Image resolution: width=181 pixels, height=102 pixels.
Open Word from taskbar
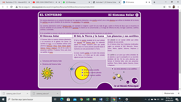(101, 99)
